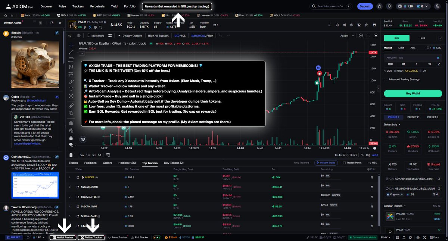This screenshot has height=241, width=448.
Task: Open the USD currency selector in trades table
Action: click(x=373, y=163)
